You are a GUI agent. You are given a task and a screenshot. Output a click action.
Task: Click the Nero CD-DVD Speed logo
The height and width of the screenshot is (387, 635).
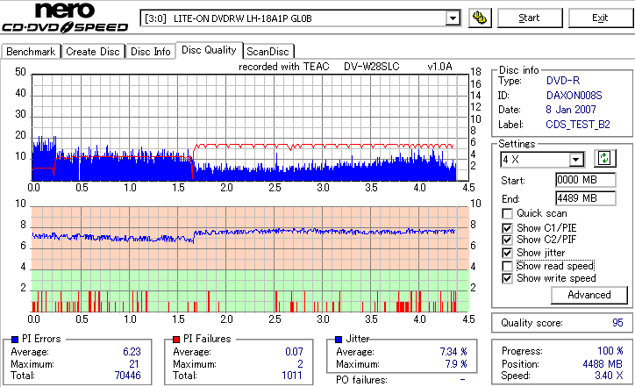tap(65, 17)
